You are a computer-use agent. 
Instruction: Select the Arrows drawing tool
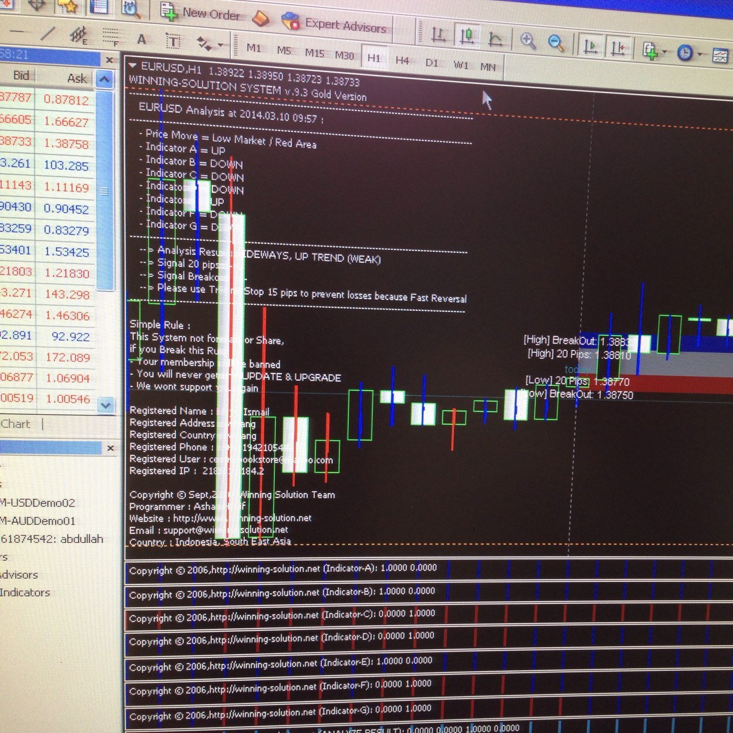tap(204, 43)
